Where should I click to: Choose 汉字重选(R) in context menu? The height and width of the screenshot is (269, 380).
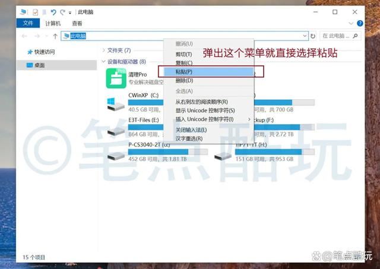208,138
